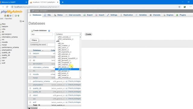The width and height of the screenshot is (193, 109).
Task: Select utf8_general_mysql500_ci option
Action: (68, 58)
